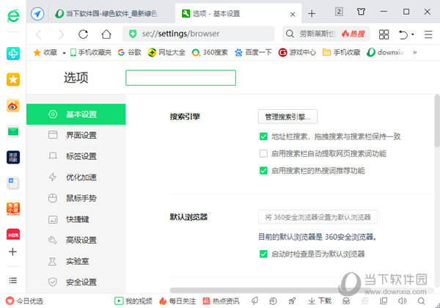The height and width of the screenshot is (308, 440).
Task: Go forward to next page
Action: [61, 34]
